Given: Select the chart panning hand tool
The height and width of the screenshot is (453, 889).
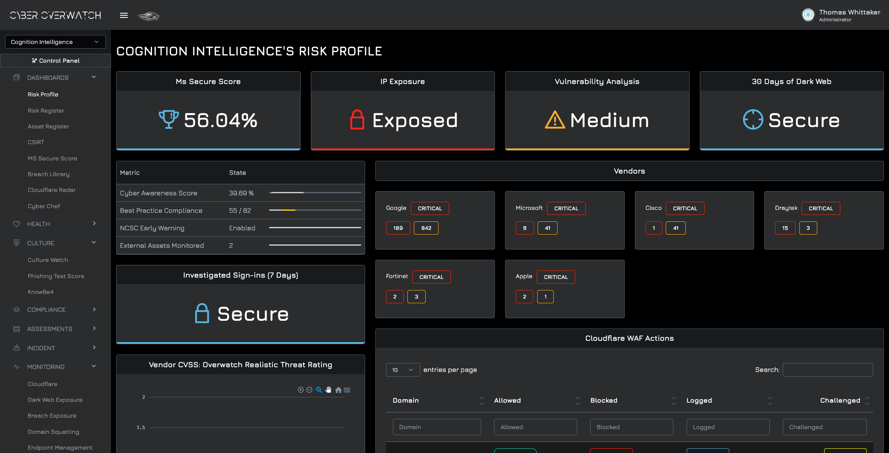Looking at the screenshot, I should (328, 390).
